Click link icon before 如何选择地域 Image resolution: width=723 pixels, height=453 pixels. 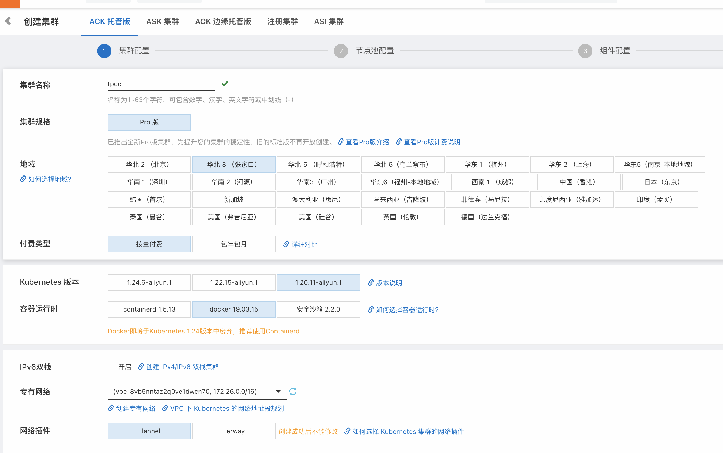point(23,179)
